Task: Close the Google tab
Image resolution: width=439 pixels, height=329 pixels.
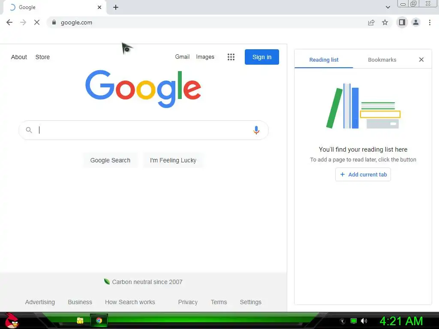Action: (99, 7)
